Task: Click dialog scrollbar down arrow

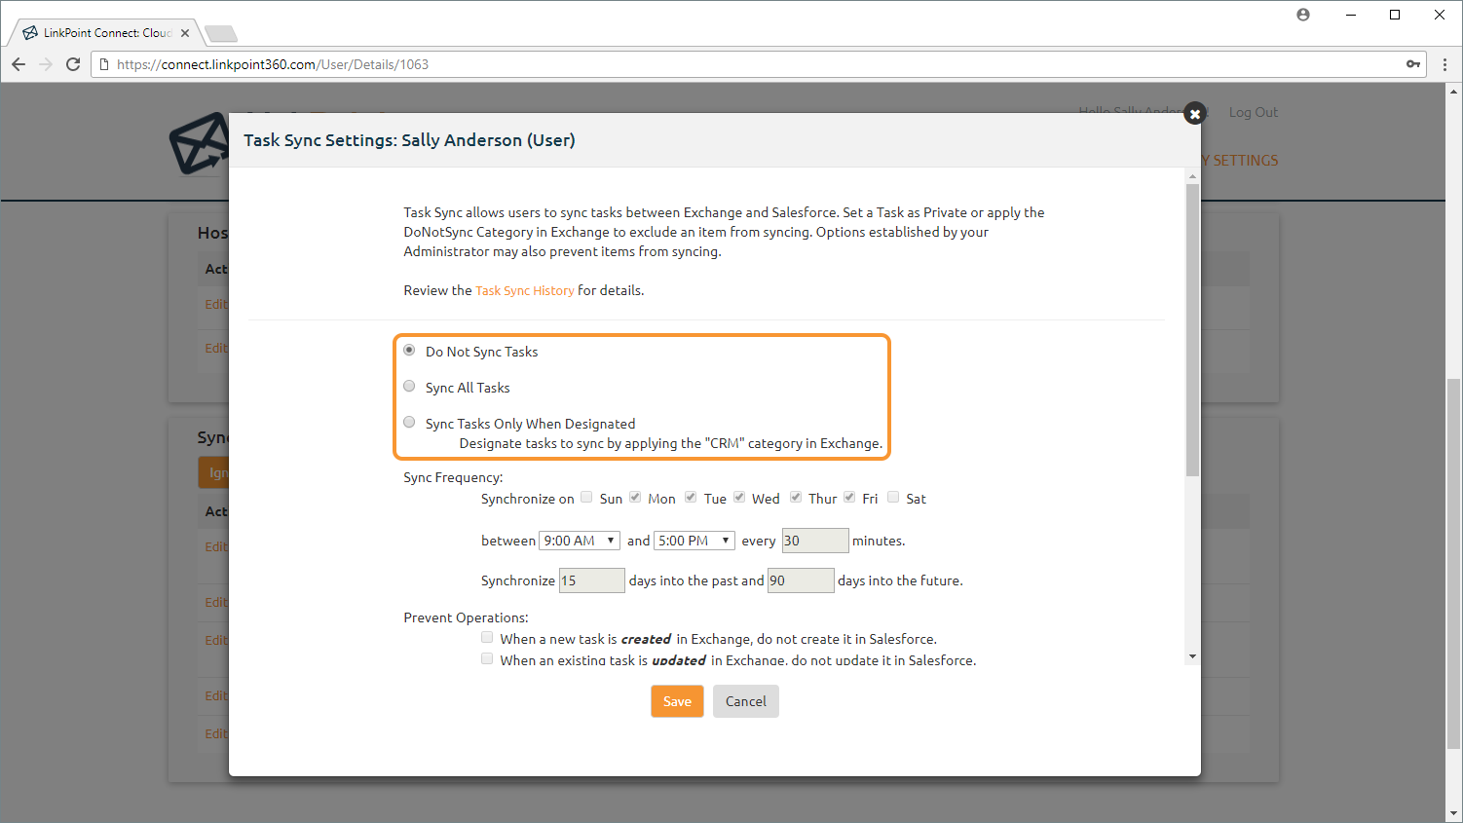Action: (x=1192, y=656)
